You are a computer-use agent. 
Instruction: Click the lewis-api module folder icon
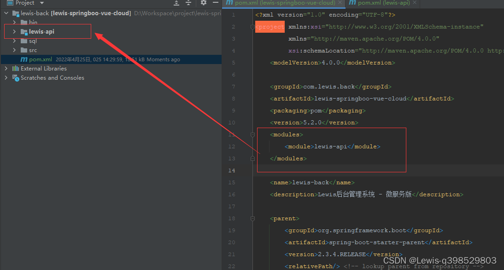(24, 31)
